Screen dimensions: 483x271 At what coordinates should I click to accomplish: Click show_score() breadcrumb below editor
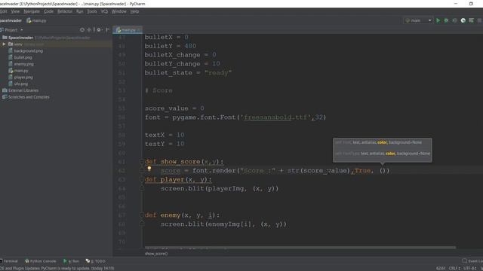click(156, 254)
